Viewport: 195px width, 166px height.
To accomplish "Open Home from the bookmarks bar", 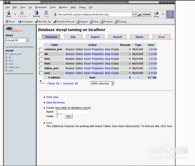I will (x=10, y=21).
